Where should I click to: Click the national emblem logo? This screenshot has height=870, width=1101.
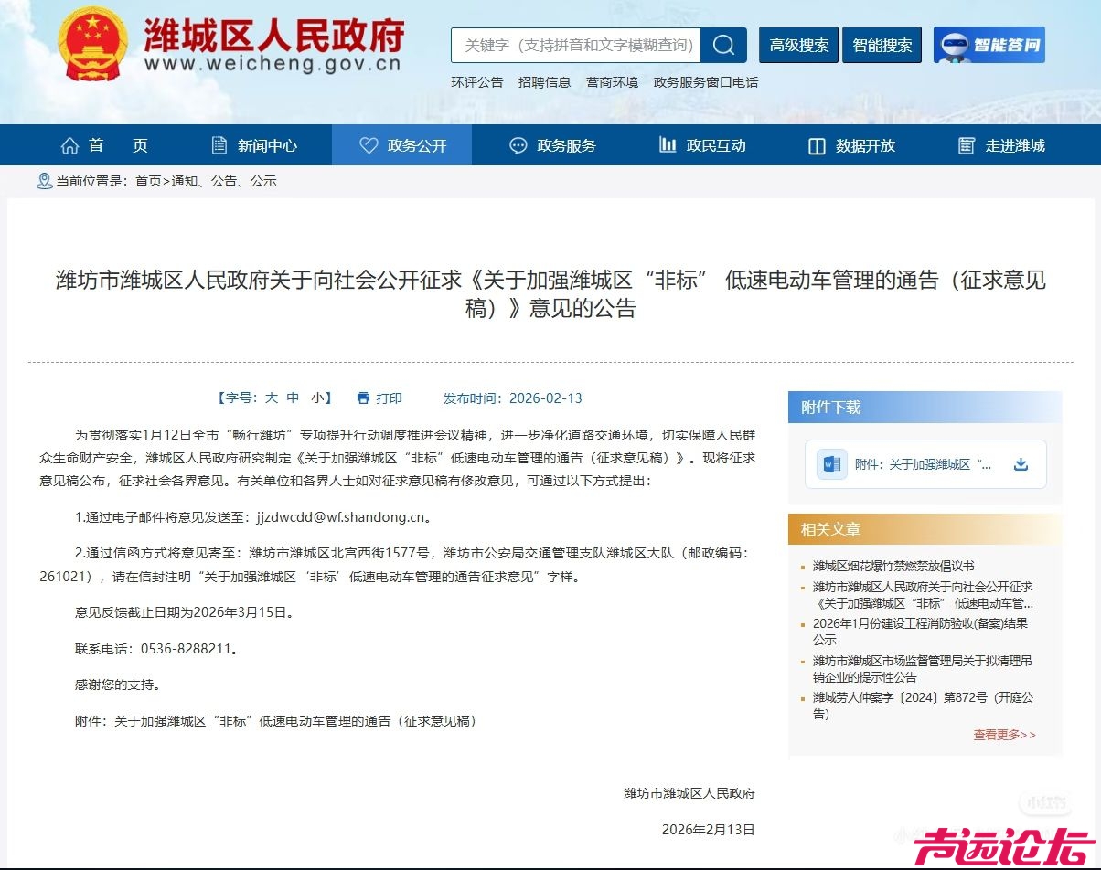[x=91, y=44]
